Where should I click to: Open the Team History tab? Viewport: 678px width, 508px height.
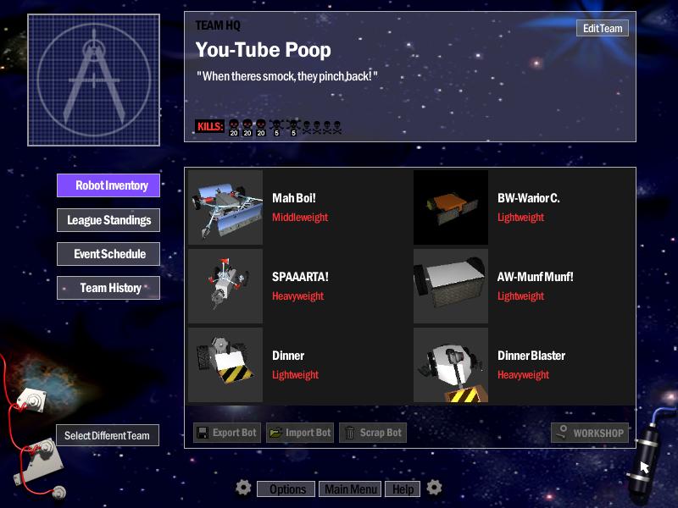pyautogui.click(x=108, y=288)
